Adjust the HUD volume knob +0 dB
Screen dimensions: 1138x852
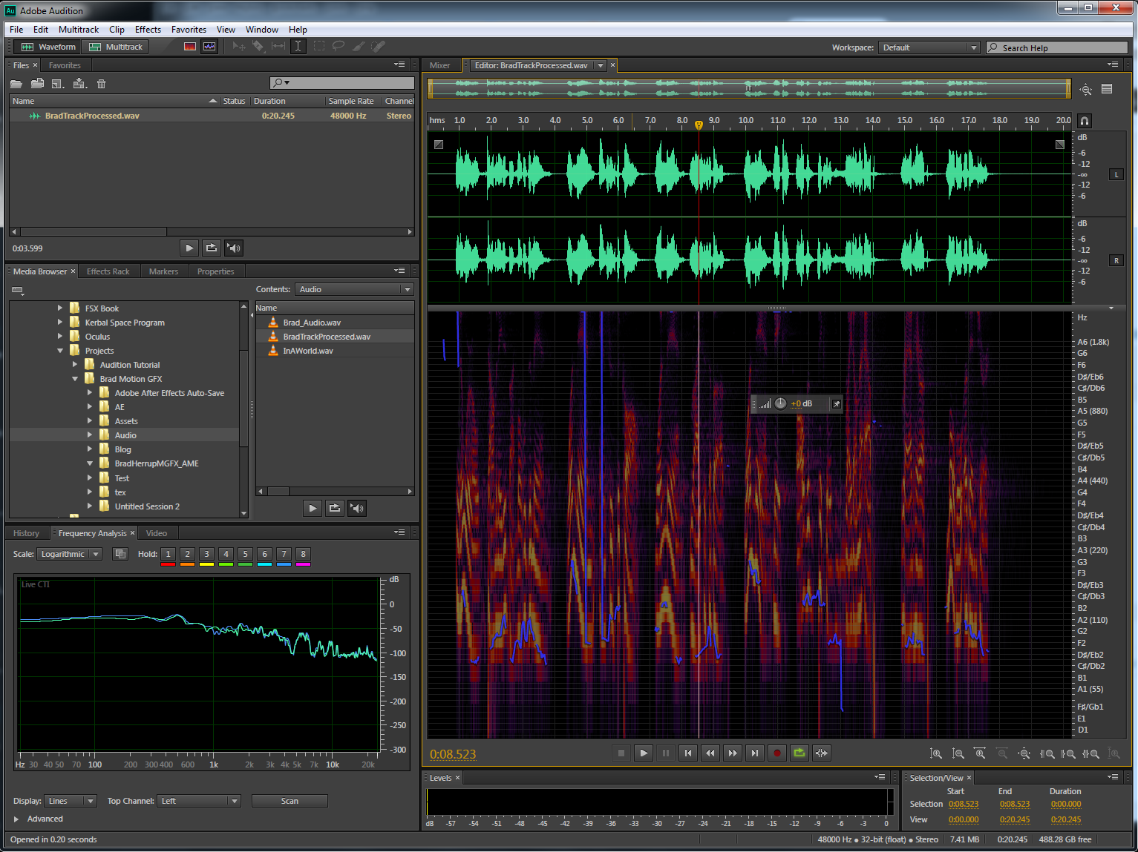tap(780, 403)
